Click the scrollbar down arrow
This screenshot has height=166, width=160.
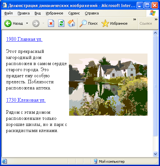pos(155,154)
